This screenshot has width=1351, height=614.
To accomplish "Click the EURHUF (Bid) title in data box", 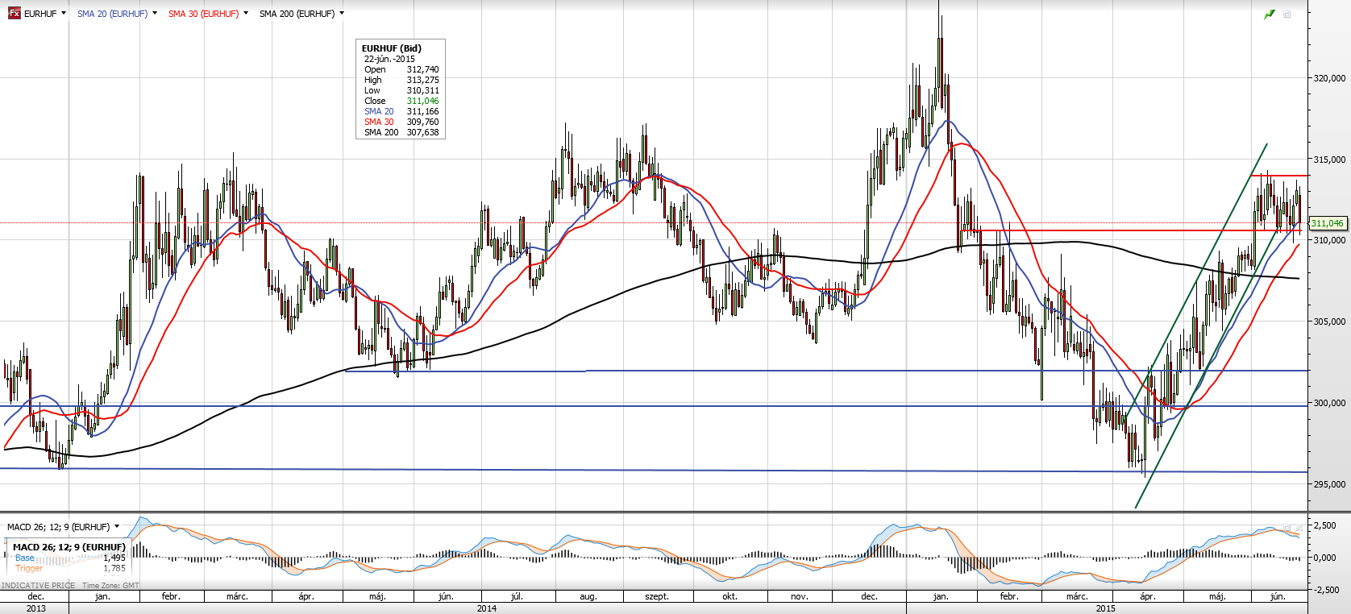I will 392,48.
